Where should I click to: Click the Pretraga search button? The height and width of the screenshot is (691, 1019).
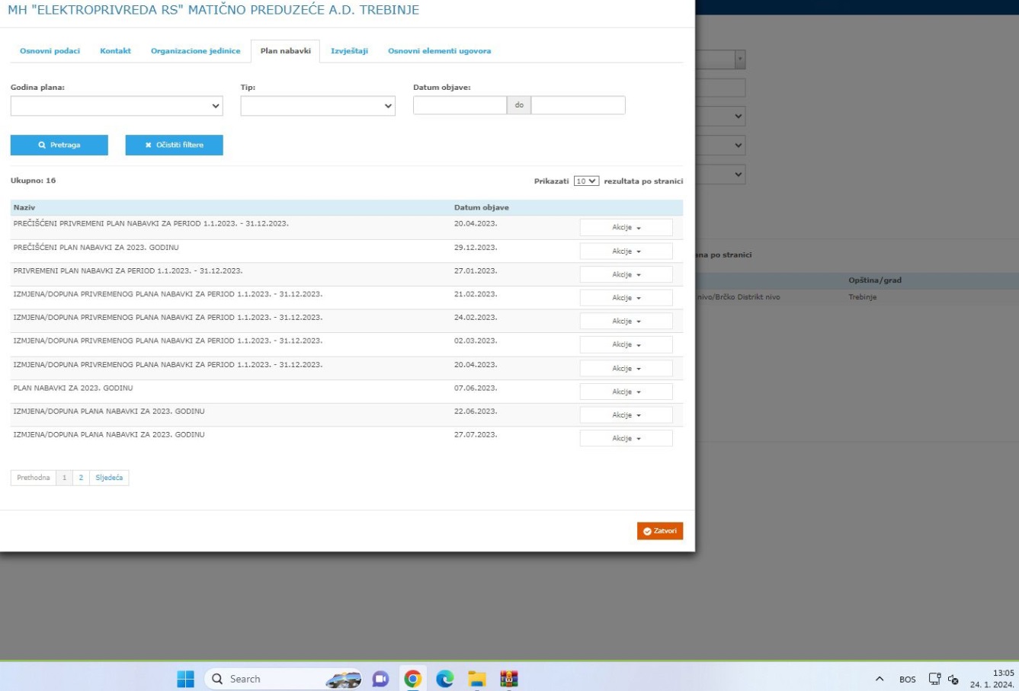point(59,145)
